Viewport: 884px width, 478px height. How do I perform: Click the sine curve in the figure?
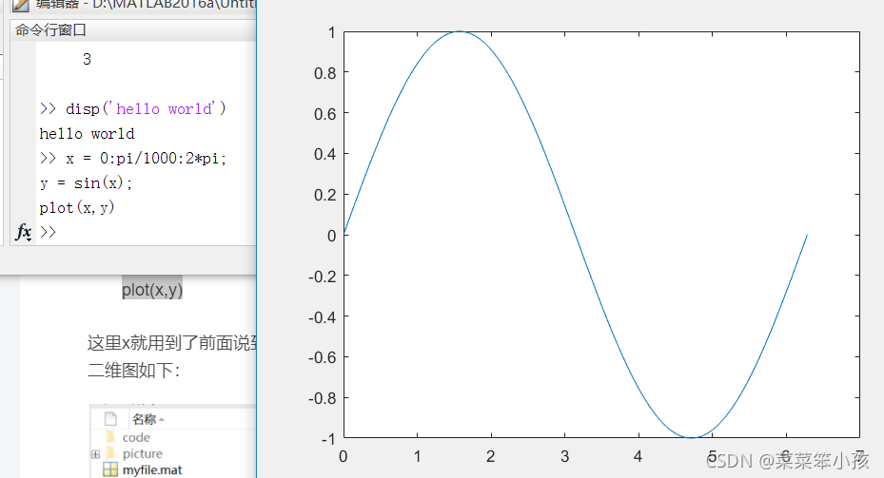(575, 235)
